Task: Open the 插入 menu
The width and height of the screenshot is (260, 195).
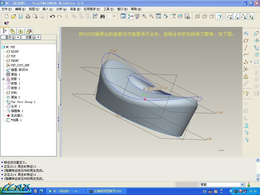Action: click(47, 9)
